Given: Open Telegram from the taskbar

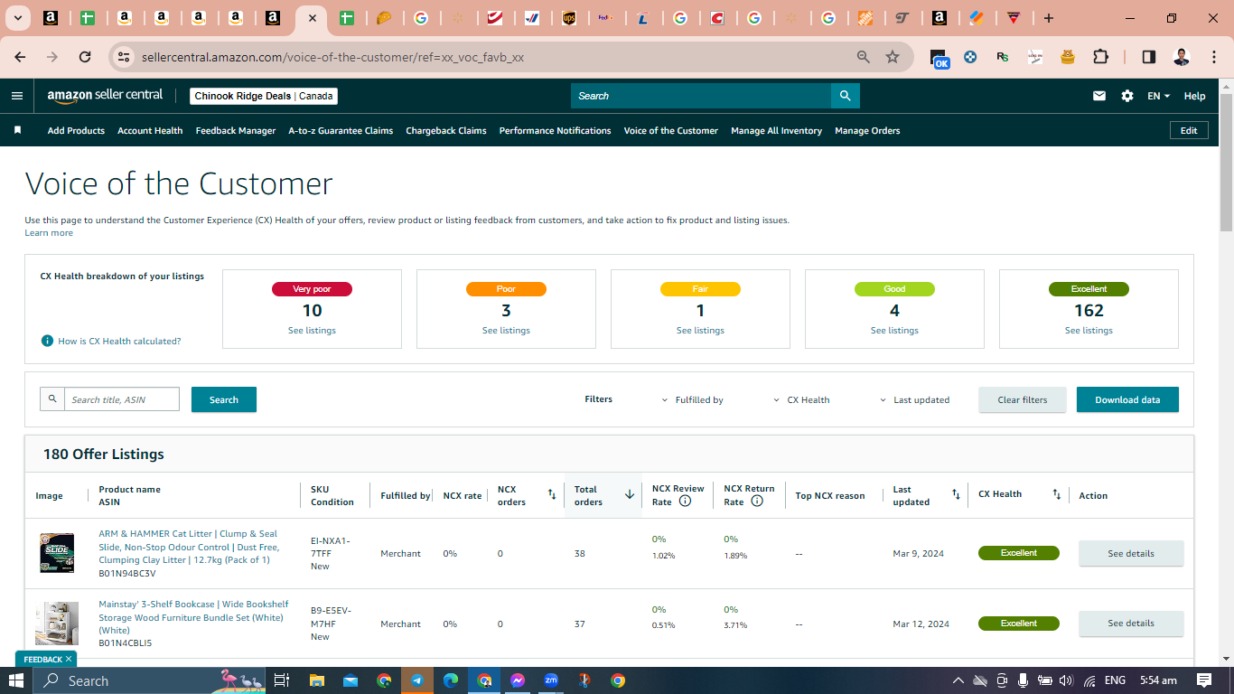Looking at the screenshot, I should [417, 680].
